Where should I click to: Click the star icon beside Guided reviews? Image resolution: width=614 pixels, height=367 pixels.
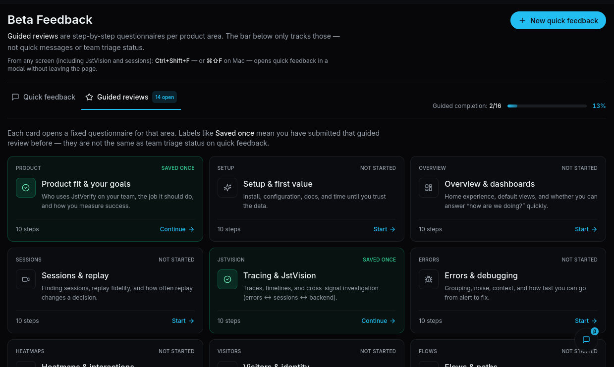tap(89, 97)
